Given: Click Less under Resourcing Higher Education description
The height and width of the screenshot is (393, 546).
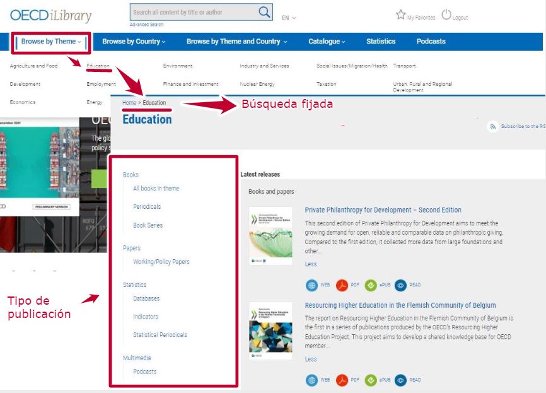Looking at the screenshot, I should coord(311,359).
